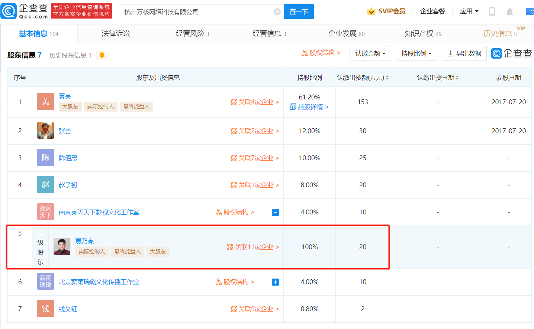Open the SVIP会员 crown link

click(386, 11)
